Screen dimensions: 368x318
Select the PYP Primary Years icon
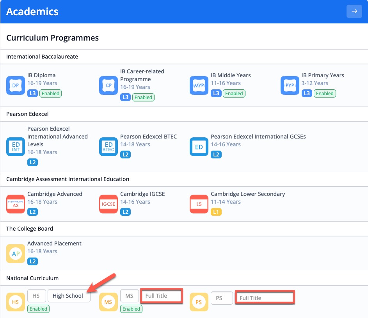(290, 85)
